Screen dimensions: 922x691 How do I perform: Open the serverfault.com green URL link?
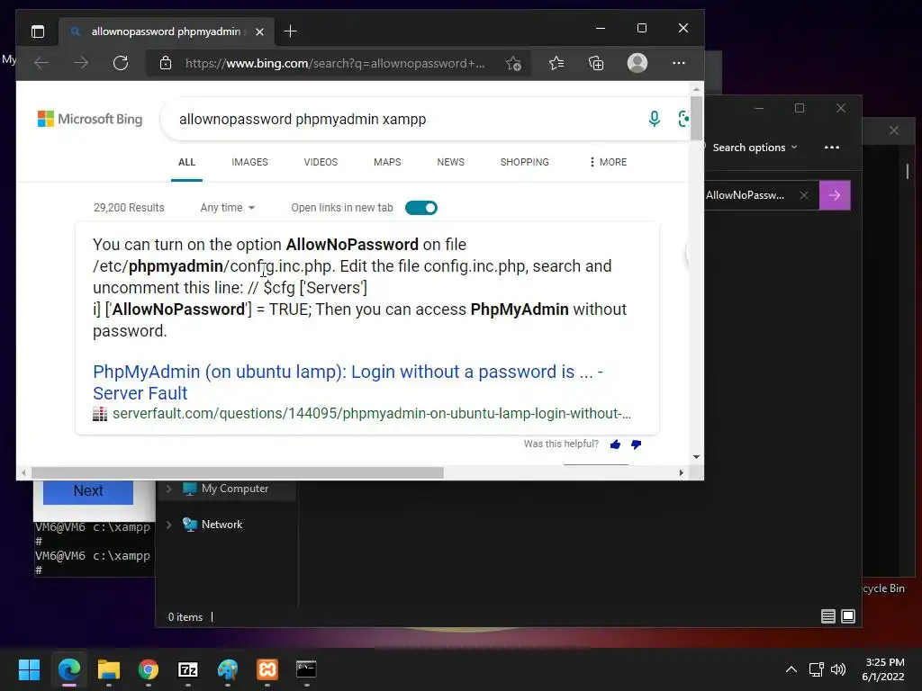[x=372, y=414]
